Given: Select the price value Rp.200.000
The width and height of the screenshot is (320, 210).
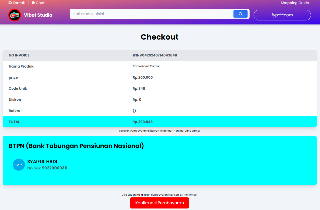Looking at the screenshot, I should pyautogui.click(x=143, y=77).
